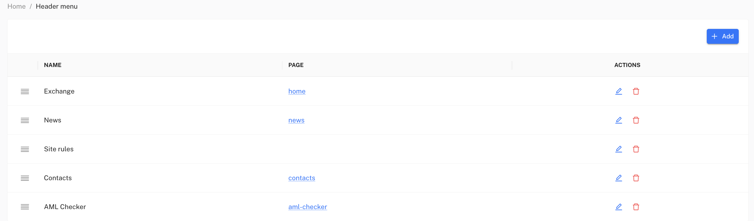754x221 pixels.
Task: Edit the AML Checker menu item
Action: click(619, 207)
